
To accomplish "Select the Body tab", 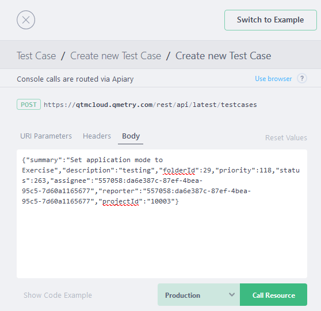I will (x=131, y=136).
